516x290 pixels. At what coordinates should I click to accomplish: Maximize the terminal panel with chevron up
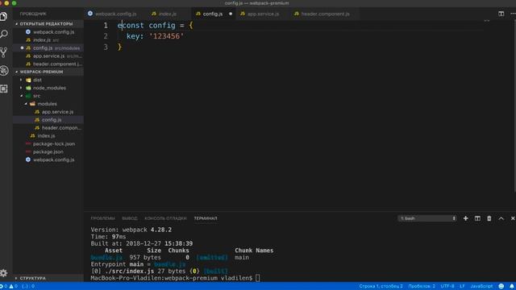(501, 218)
